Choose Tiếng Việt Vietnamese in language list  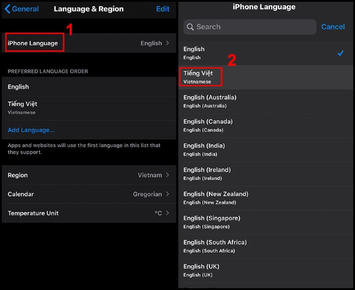266,77
